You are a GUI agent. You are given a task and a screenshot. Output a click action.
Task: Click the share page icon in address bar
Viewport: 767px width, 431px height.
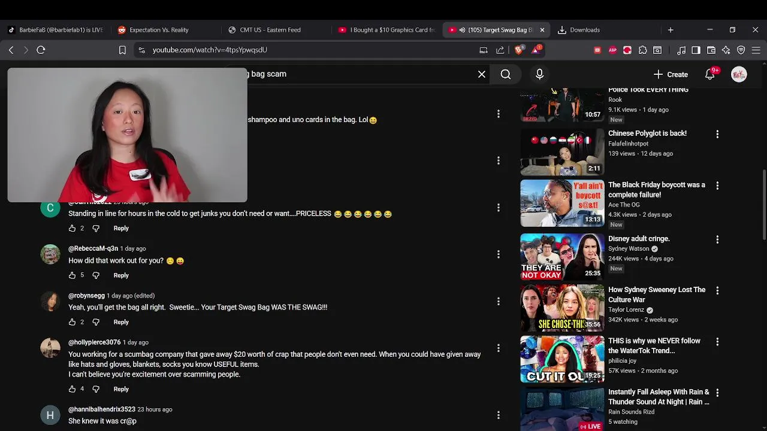[x=500, y=50]
